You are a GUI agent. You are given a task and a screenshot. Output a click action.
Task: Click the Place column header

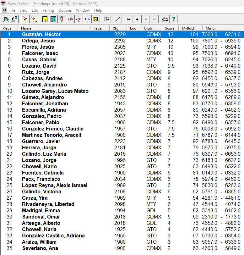tap(9, 28)
